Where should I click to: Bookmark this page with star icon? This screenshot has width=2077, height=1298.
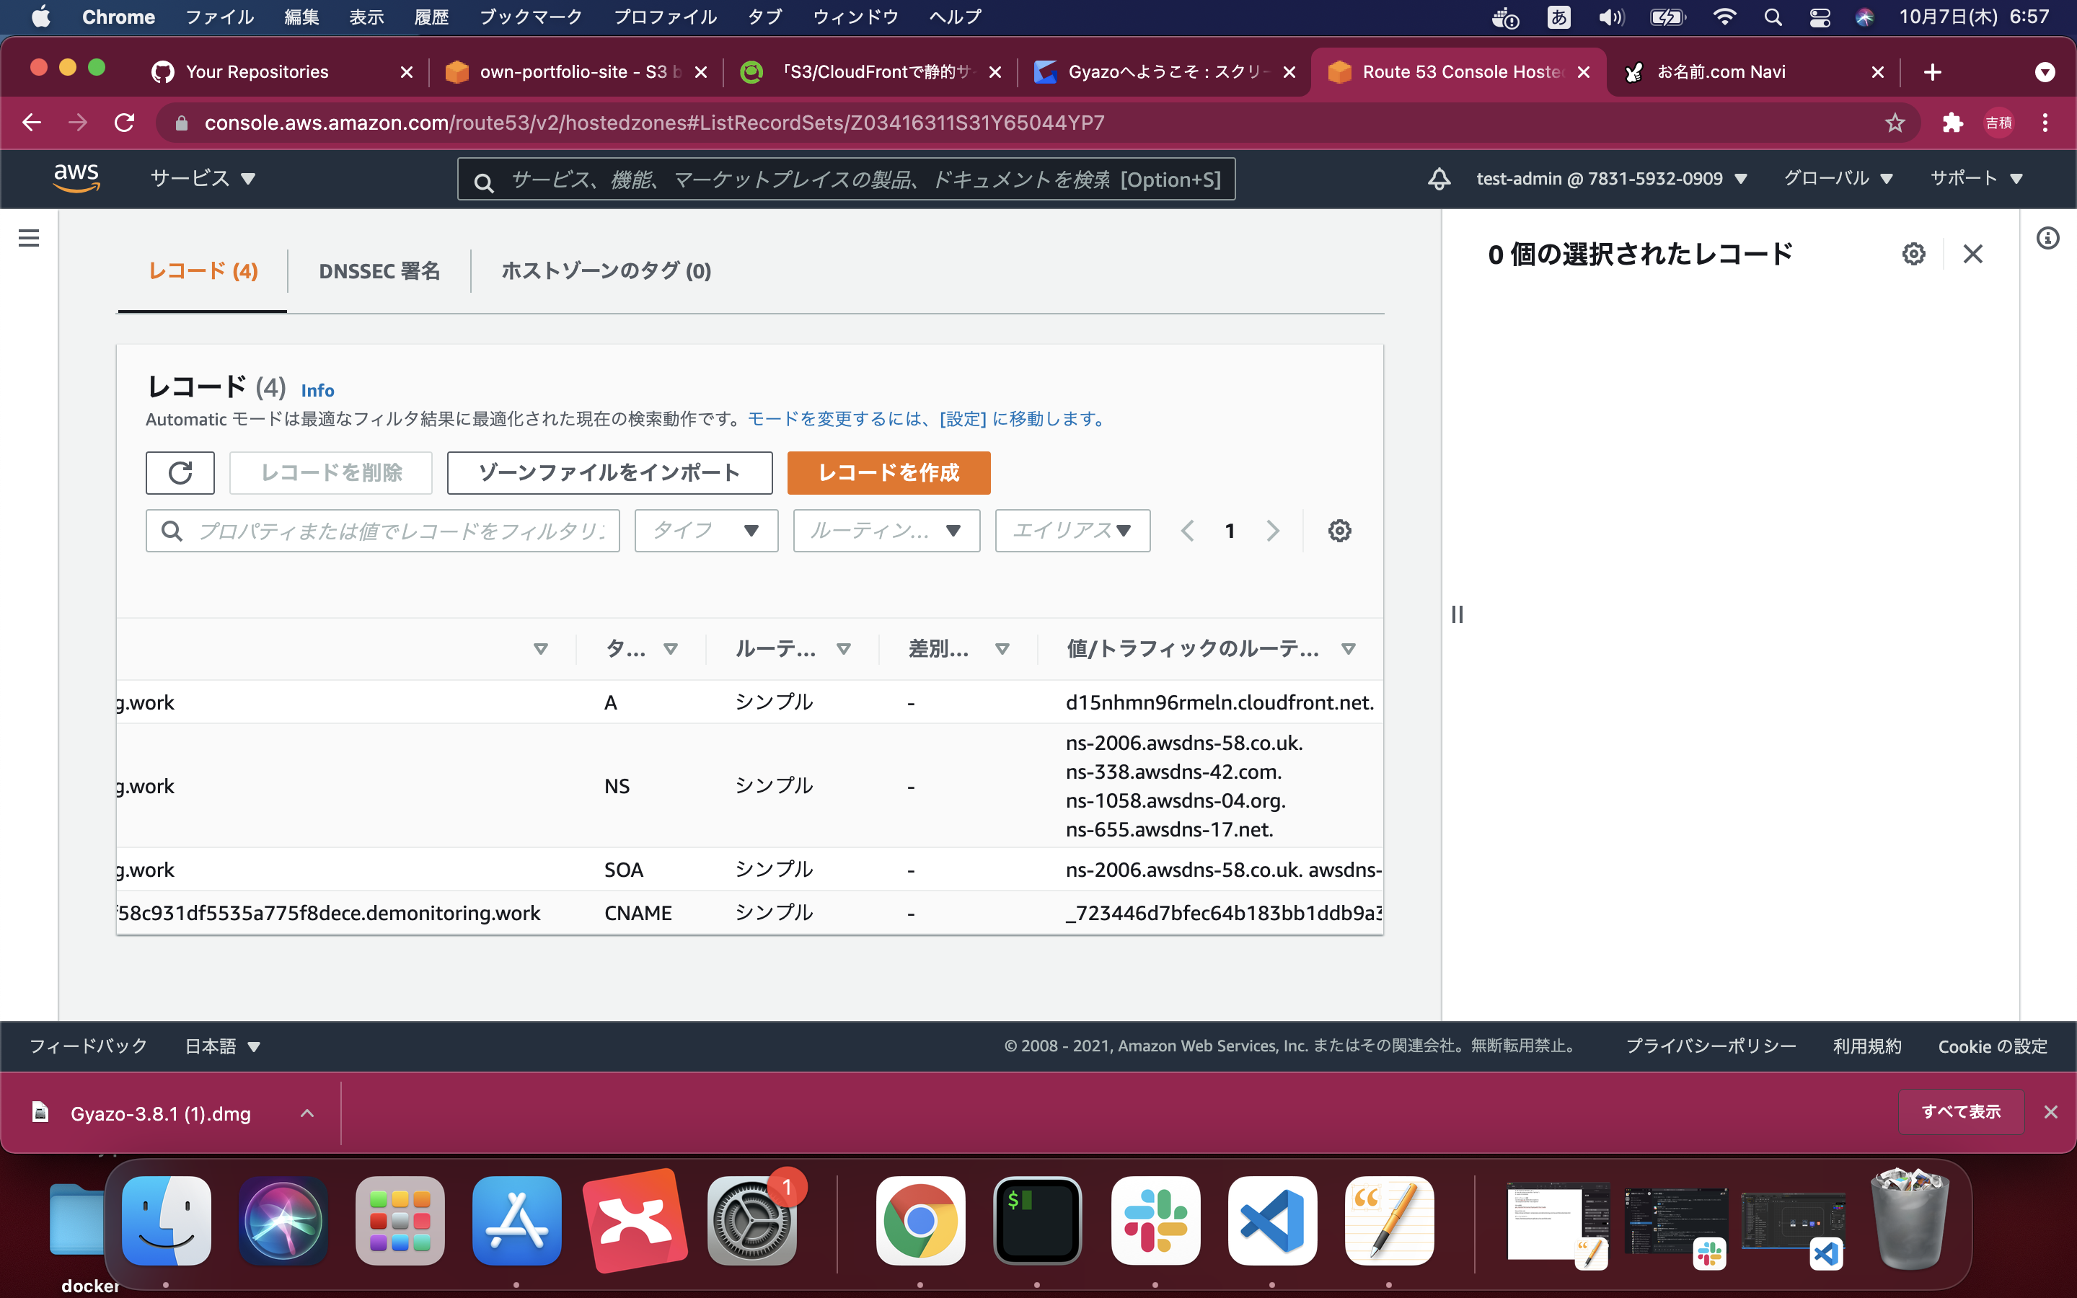1895,123
